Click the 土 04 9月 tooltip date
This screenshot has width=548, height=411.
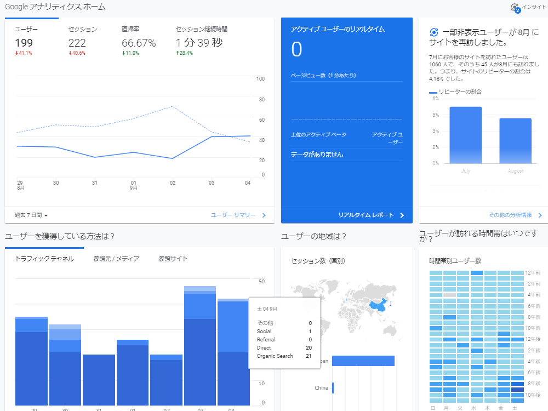(267, 309)
